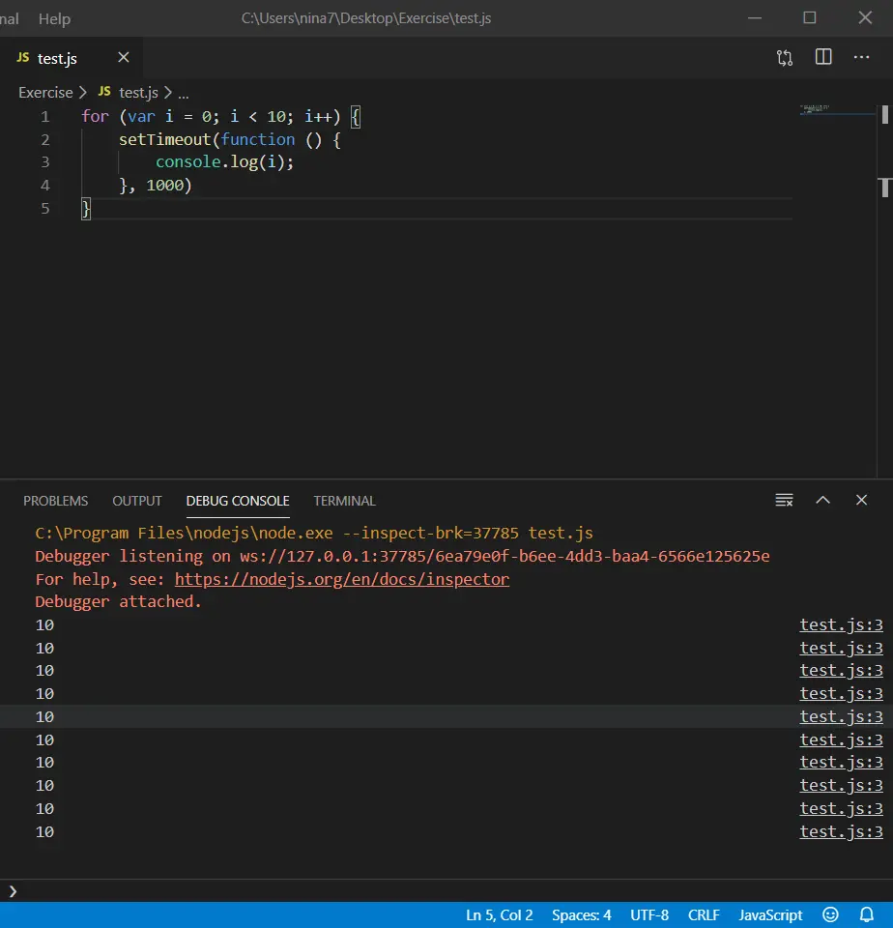The height and width of the screenshot is (928, 893).
Task: Follow the nodejs.org inspector docs link
Action: click(x=341, y=579)
